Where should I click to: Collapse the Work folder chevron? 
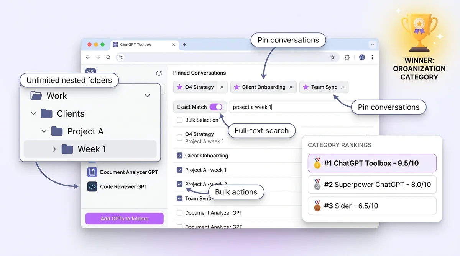click(148, 96)
